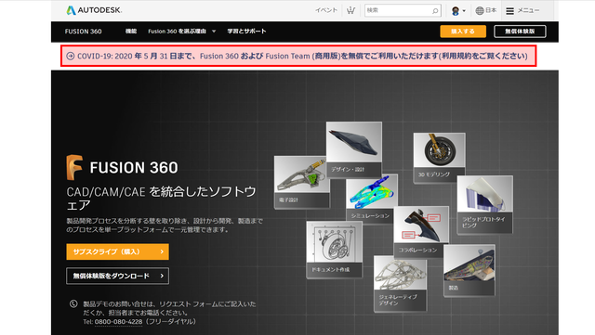Click the phone clock icon near contact text
595x335 pixels.
tap(73, 303)
